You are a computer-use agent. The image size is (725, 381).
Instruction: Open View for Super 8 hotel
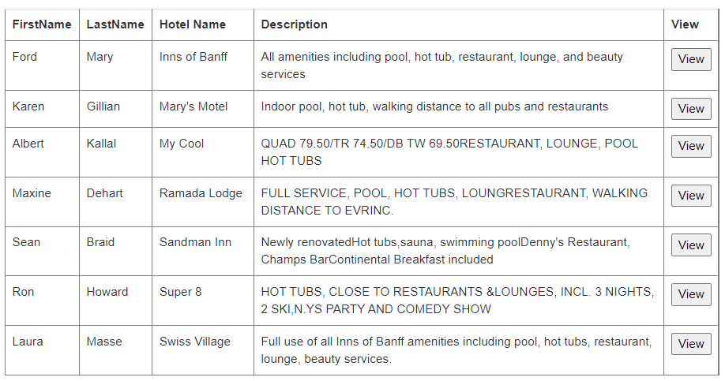(x=691, y=295)
